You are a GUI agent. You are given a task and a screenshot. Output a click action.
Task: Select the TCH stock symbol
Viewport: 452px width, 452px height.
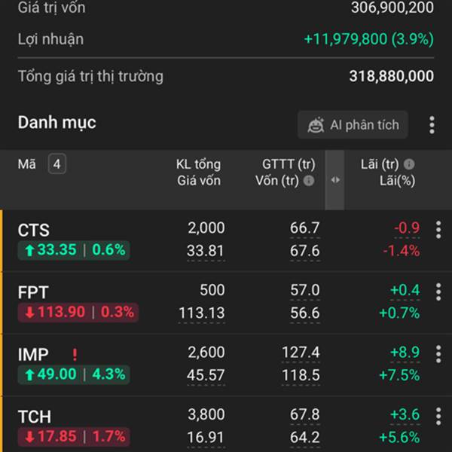[35, 417]
